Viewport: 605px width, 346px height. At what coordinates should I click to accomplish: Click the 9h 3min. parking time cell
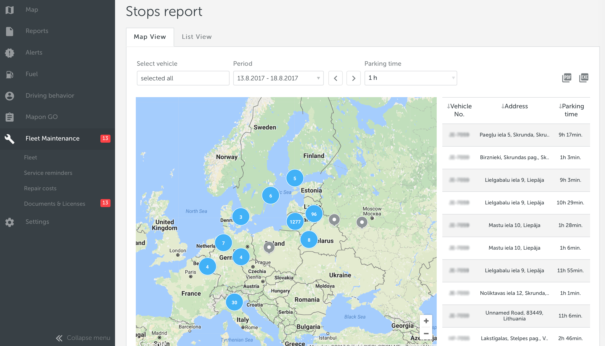click(570, 180)
